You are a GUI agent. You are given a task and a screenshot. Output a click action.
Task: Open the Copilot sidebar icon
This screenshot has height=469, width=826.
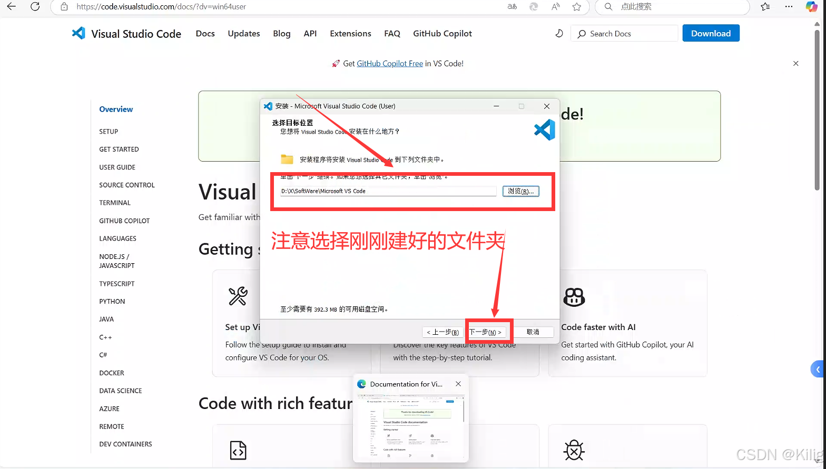tap(812, 7)
